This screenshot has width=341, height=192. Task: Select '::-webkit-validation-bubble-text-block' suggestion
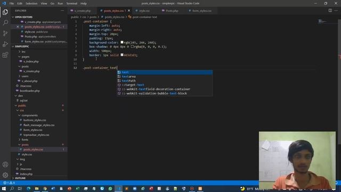coord(165,93)
